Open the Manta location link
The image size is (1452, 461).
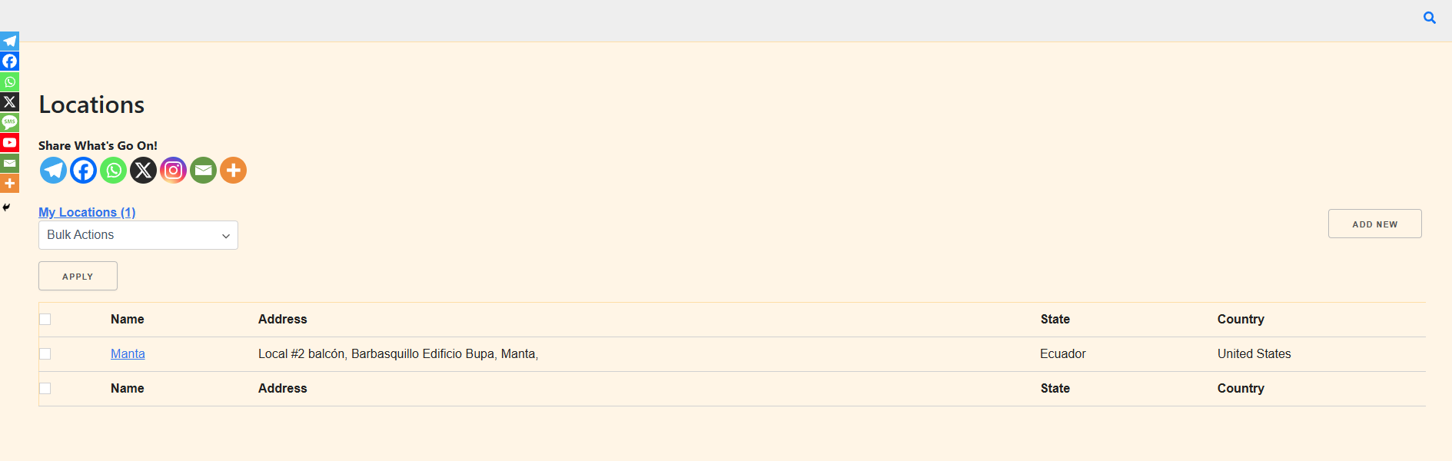(128, 354)
